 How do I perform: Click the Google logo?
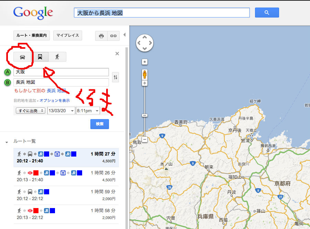coord(33,13)
